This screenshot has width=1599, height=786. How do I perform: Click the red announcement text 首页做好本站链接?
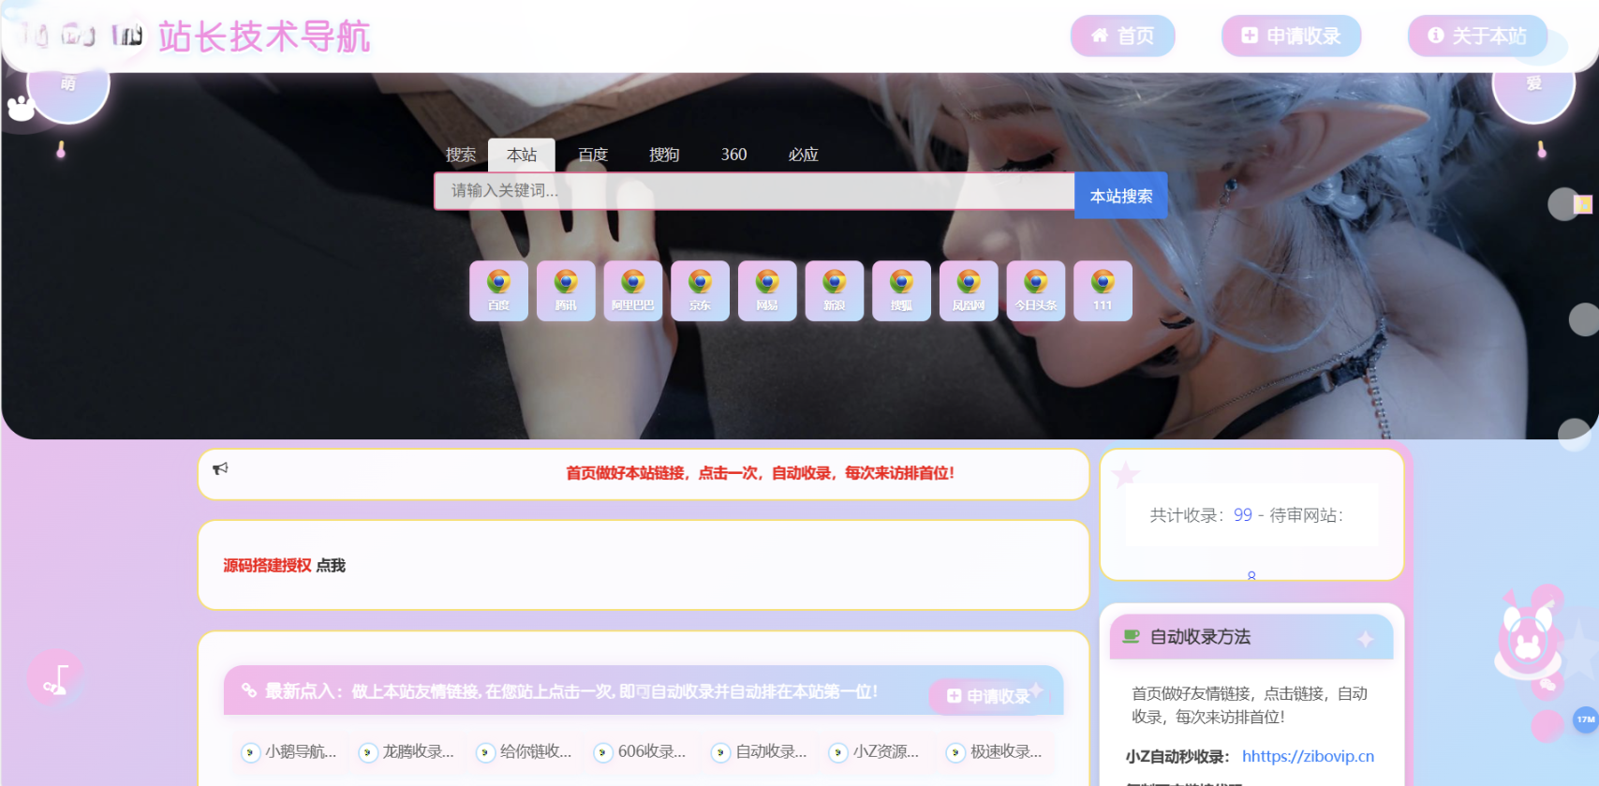(x=760, y=473)
